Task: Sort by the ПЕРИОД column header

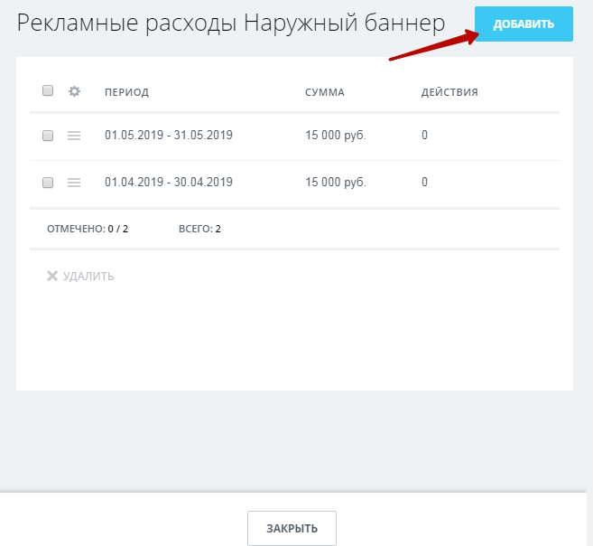Action: pos(126,92)
